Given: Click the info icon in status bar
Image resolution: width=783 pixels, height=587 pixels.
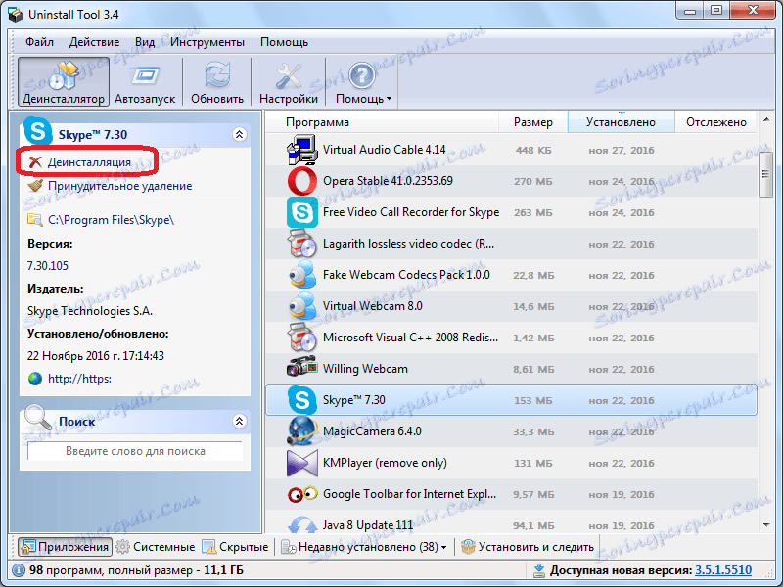Looking at the screenshot, I should (19, 570).
